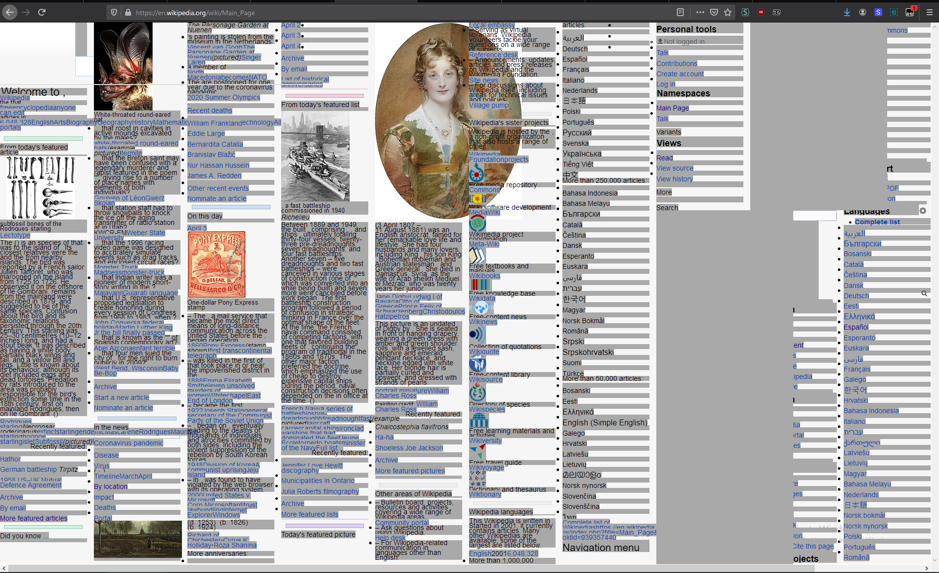
Task: Bookmark this page with star icon
Action: point(728,12)
